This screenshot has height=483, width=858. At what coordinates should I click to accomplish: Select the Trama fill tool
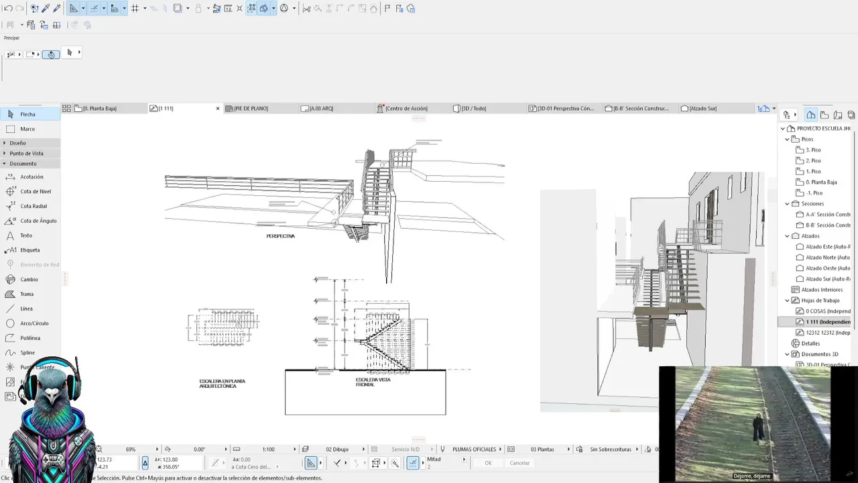click(x=30, y=294)
